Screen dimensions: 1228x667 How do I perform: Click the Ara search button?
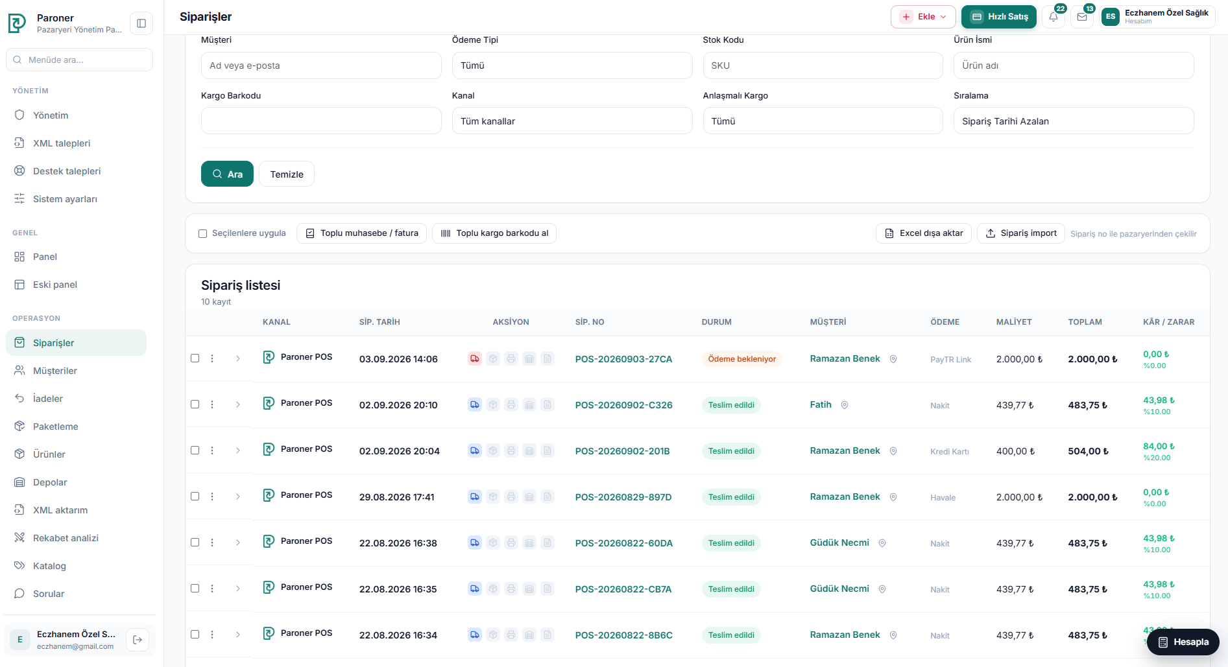point(227,174)
